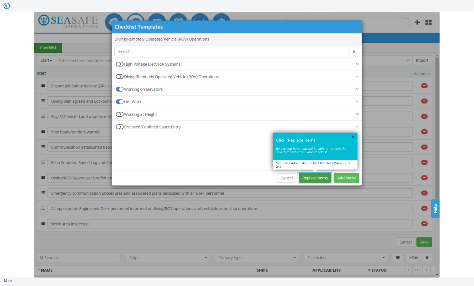Image resolution: width=474 pixels, height=286 pixels.
Task: Clear filters with the X button beside Filter
Action: [x=427, y=257]
